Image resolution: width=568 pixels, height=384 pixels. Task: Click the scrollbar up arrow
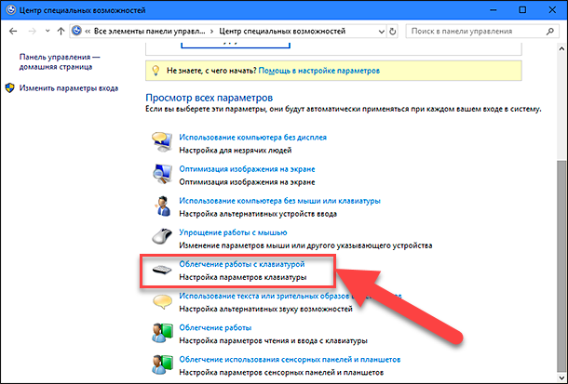click(x=561, y=48)
